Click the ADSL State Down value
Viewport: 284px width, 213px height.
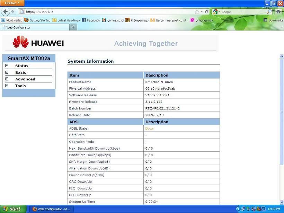tap(150, 128)
